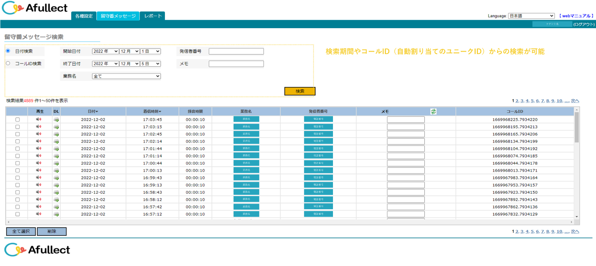The width and height of the screenshot is (596, 266).
Task: Click memo field for call 1669968225.7934220
Action: [x=406, y=120]
